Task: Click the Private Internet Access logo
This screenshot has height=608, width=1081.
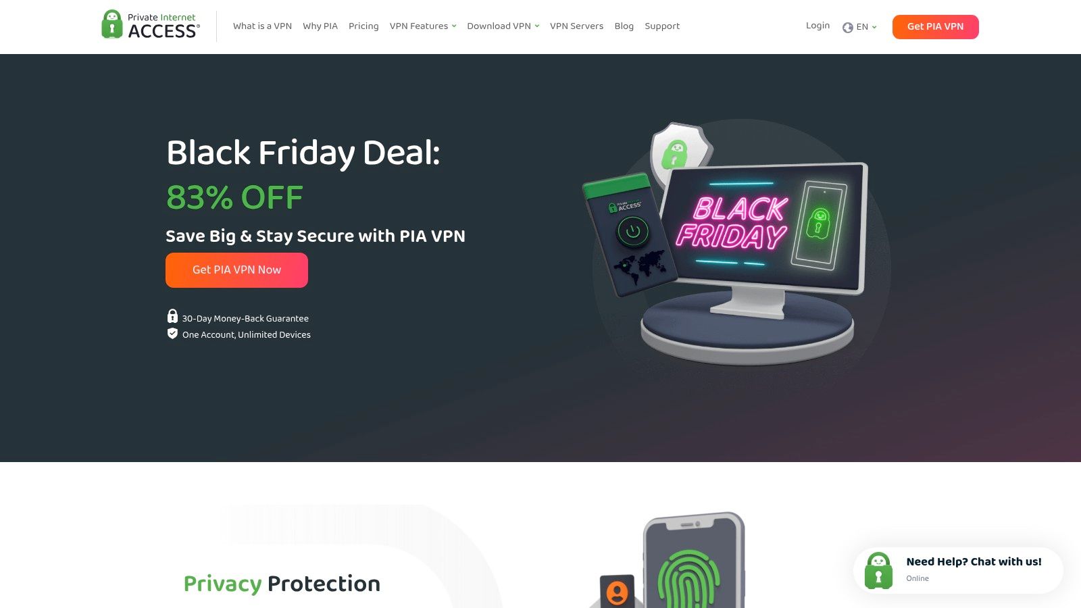Action: click(x=150, y=25)
